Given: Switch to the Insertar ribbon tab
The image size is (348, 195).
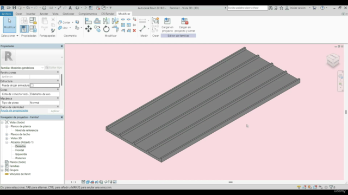Looking at the screenshot, I should pos(31,14).
